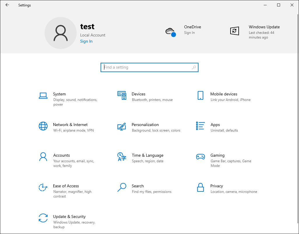Open the Update & Security arrows icon
The height and width of the screenshot is (234, 299).
point(43,218)
